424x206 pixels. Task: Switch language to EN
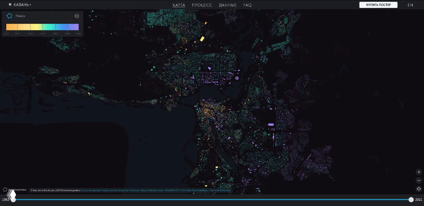coord(410,5)
